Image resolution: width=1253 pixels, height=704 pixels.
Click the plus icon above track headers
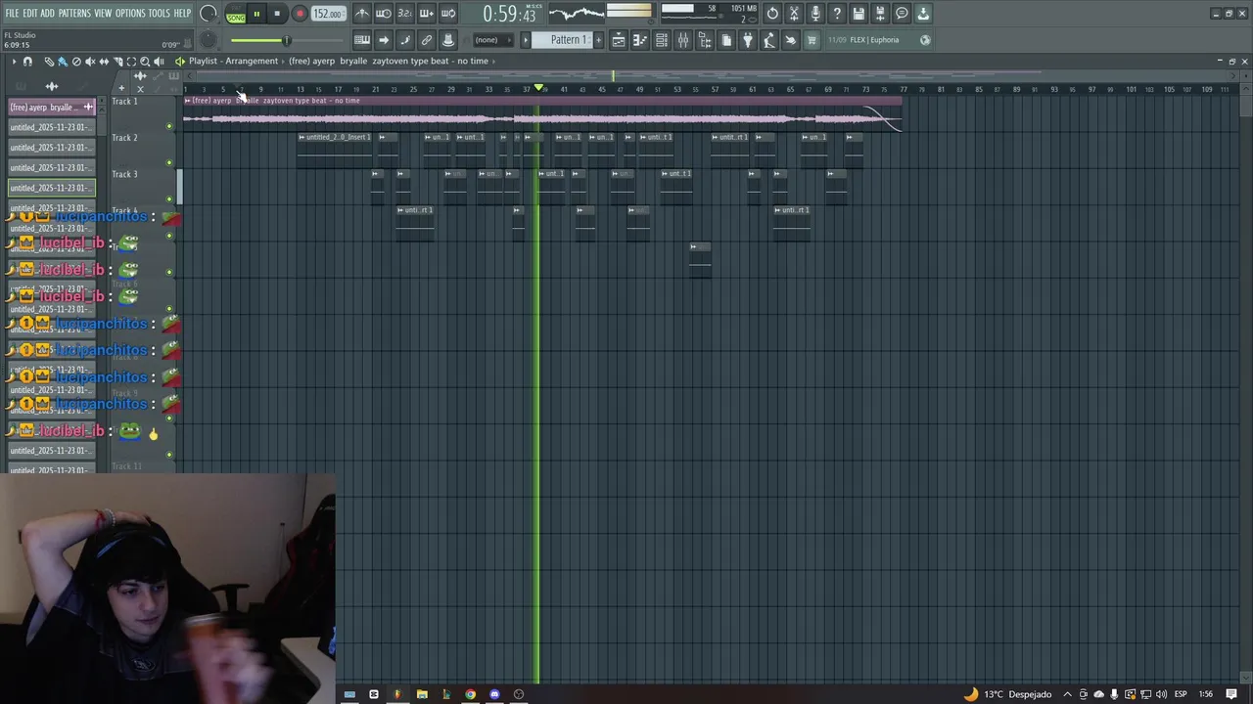(x=121, y=88)
